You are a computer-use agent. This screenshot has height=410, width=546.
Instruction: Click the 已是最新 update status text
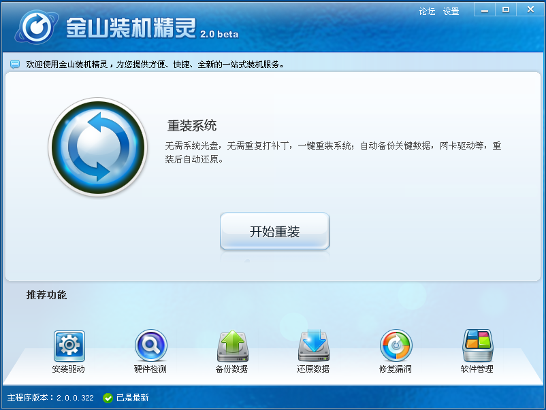[132, 398]
